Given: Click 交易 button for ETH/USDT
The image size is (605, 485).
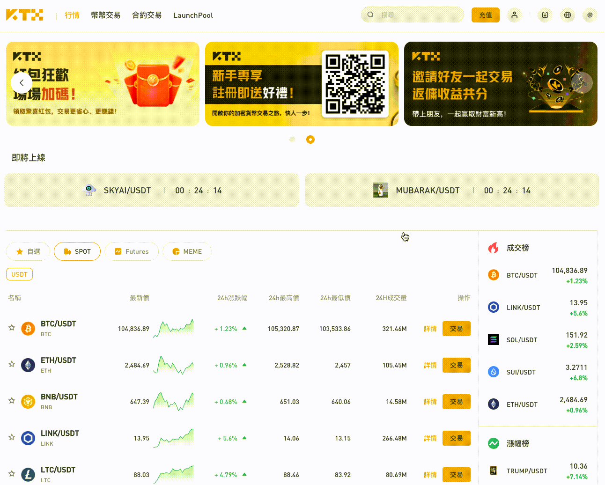Looking at the screenshot, I should pyautogui.click(x=457, y=365).
